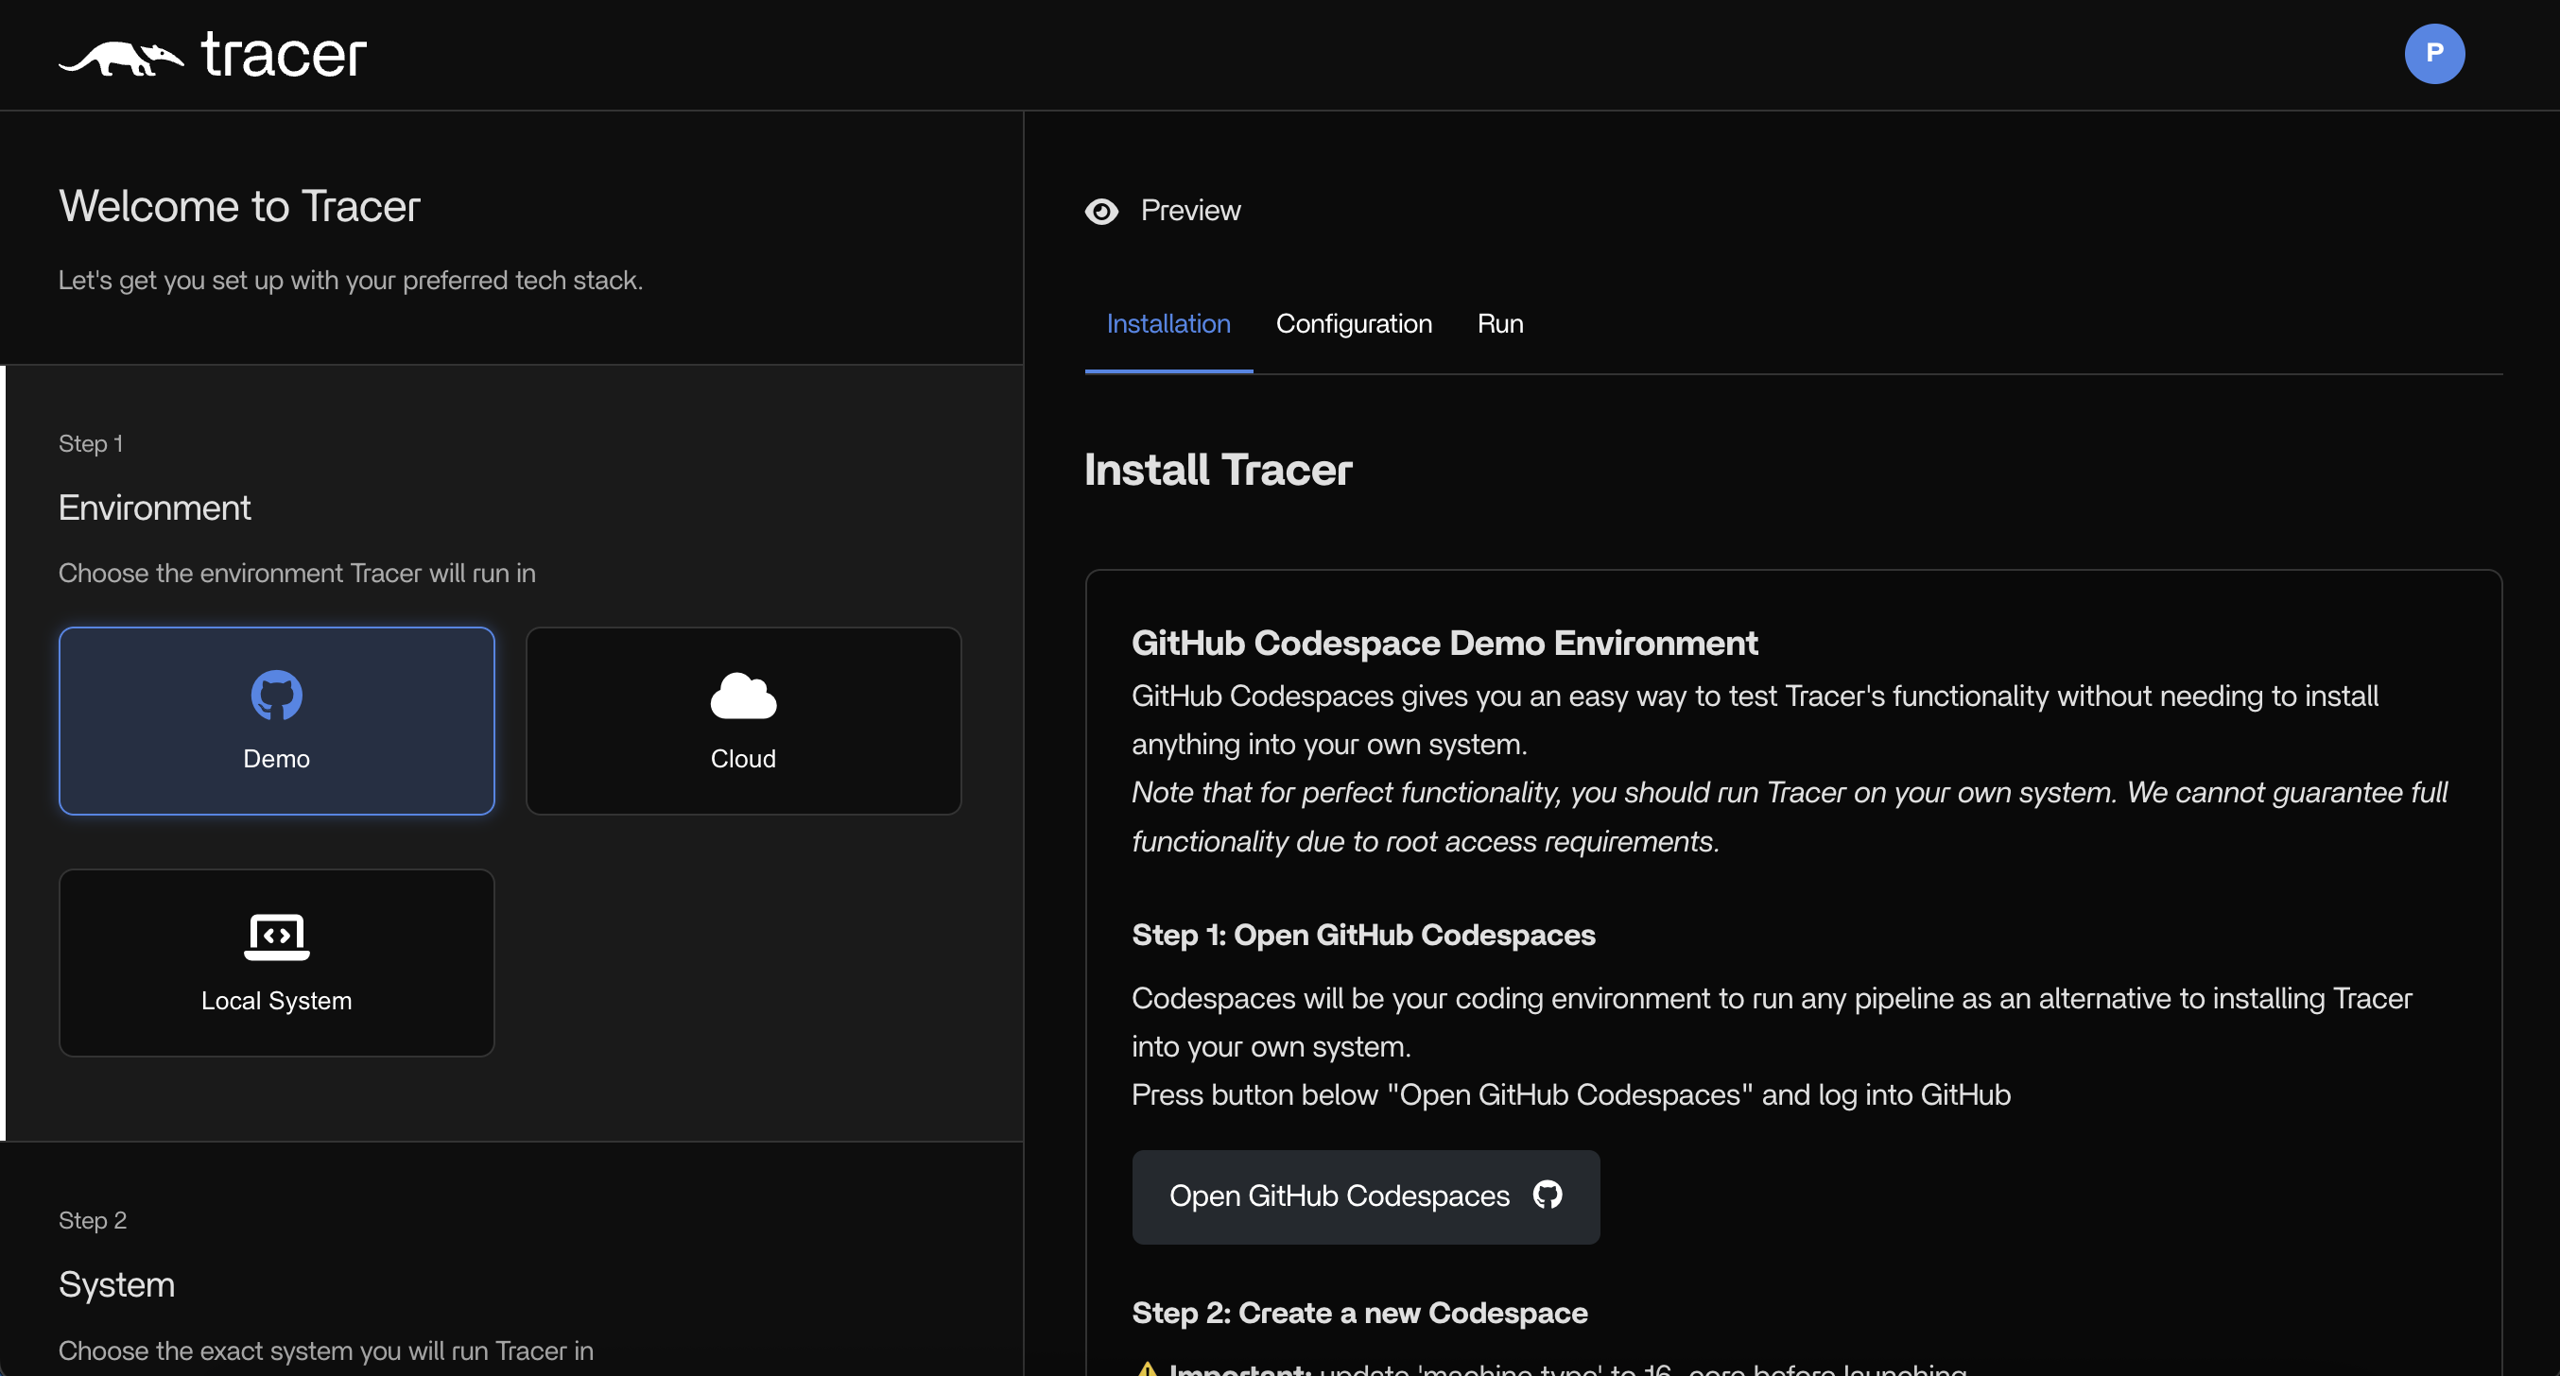
Task: Pick the Local System option label
Action: (x=276, y=1001)
